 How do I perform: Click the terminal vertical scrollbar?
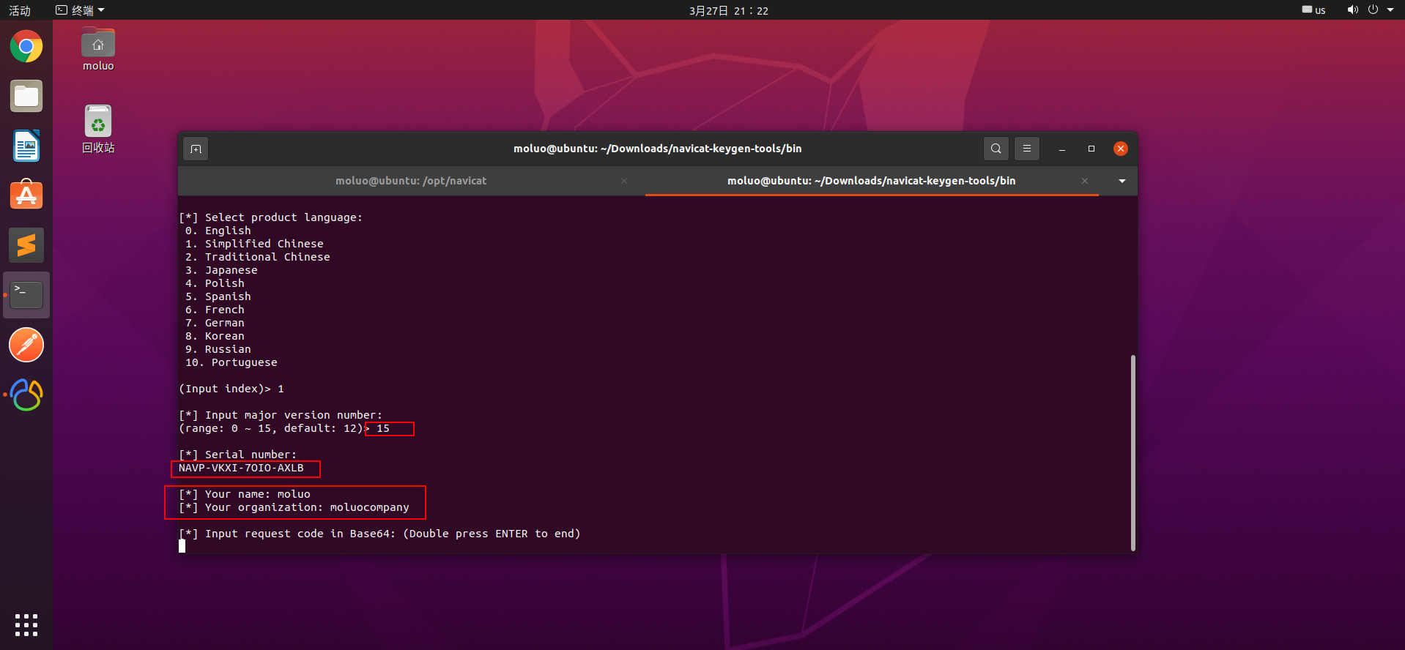1132,452
